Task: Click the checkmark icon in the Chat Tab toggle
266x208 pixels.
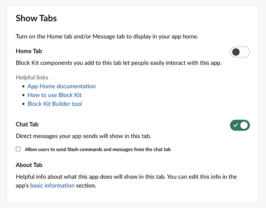Action: pyautogui.click(x=236, y=125)
